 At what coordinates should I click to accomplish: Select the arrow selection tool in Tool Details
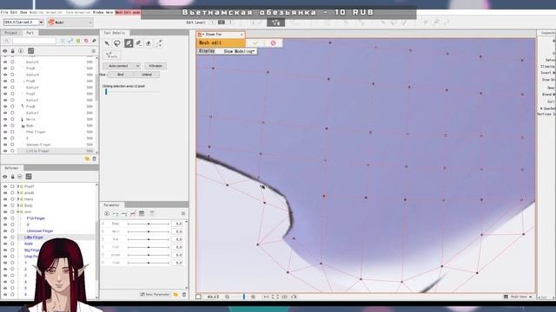[x=107, y=43]
